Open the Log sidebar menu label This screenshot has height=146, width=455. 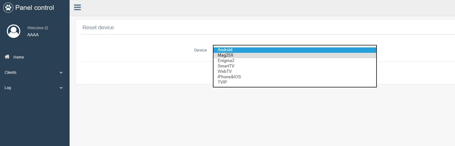[x=8, y=88]
